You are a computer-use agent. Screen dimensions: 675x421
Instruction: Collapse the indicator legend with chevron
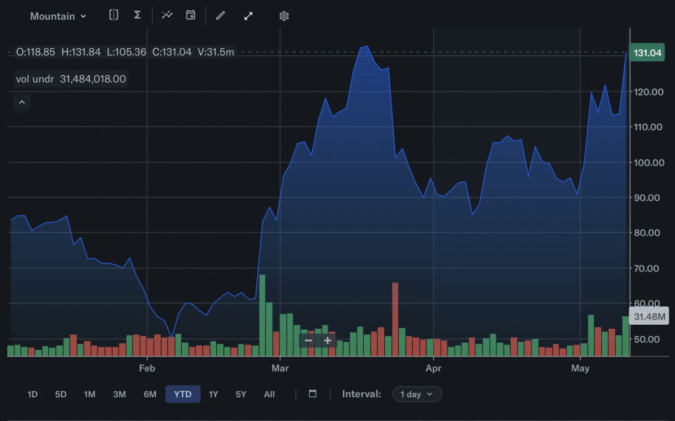pos(22,103)
